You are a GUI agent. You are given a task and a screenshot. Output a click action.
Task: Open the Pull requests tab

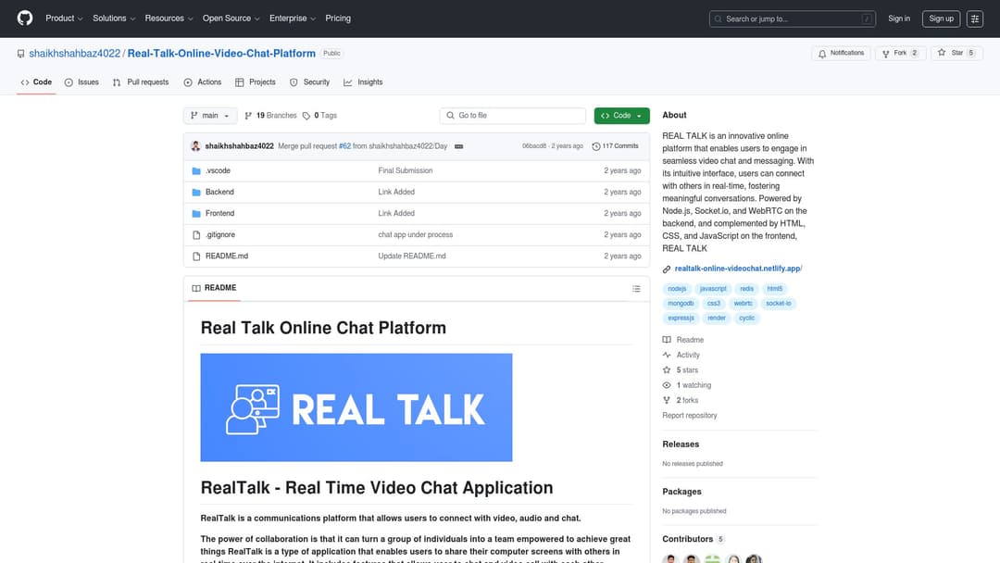(x=141, y=82)
